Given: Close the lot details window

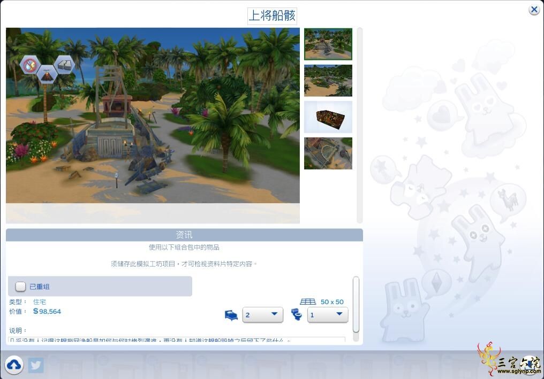Looking at the screenshot, I should click(534, 10).
